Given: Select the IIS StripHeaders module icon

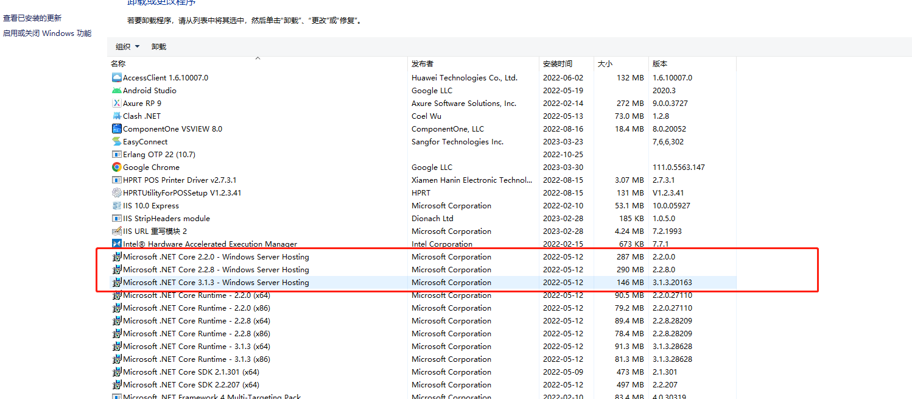Looking at the screenshot, I should coord(117,218).
